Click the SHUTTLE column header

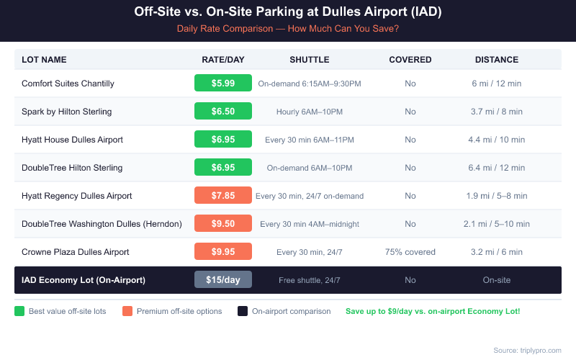[310, 60]
